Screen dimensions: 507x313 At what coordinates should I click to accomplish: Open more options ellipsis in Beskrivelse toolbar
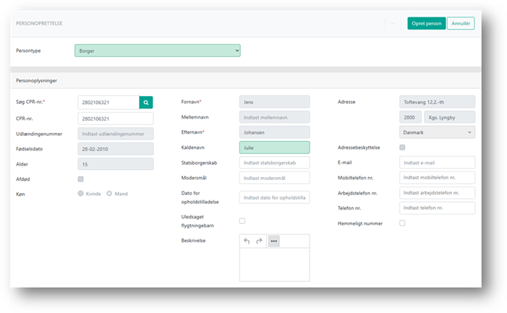click(273, 241)
